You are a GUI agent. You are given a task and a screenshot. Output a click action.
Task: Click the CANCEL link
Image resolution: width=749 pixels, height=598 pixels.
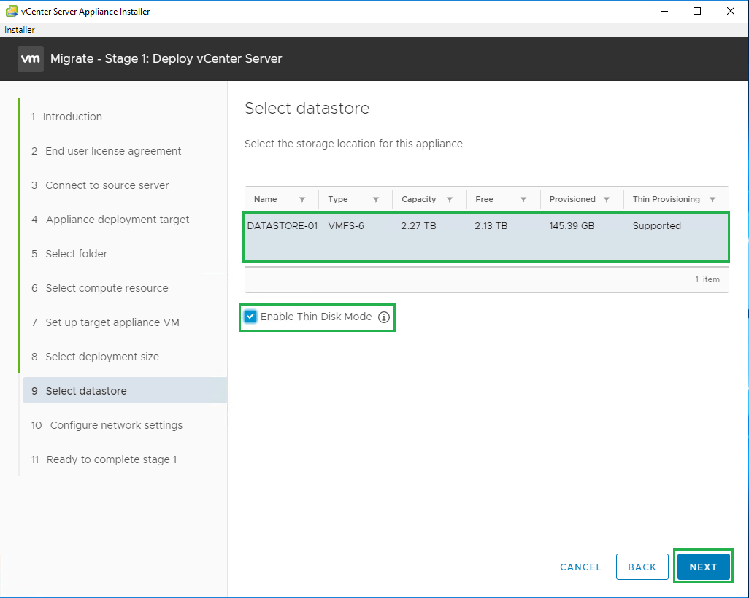(x=580, y=567)
